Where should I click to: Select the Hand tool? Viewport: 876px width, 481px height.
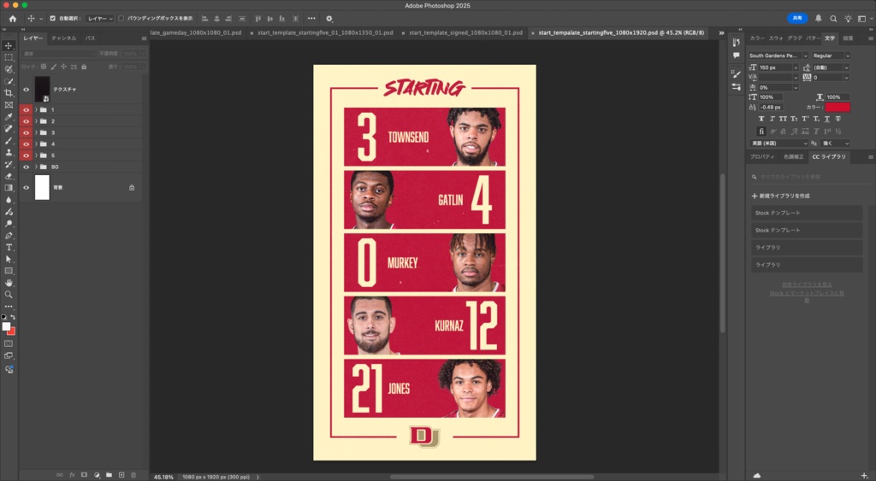(9, 283)
